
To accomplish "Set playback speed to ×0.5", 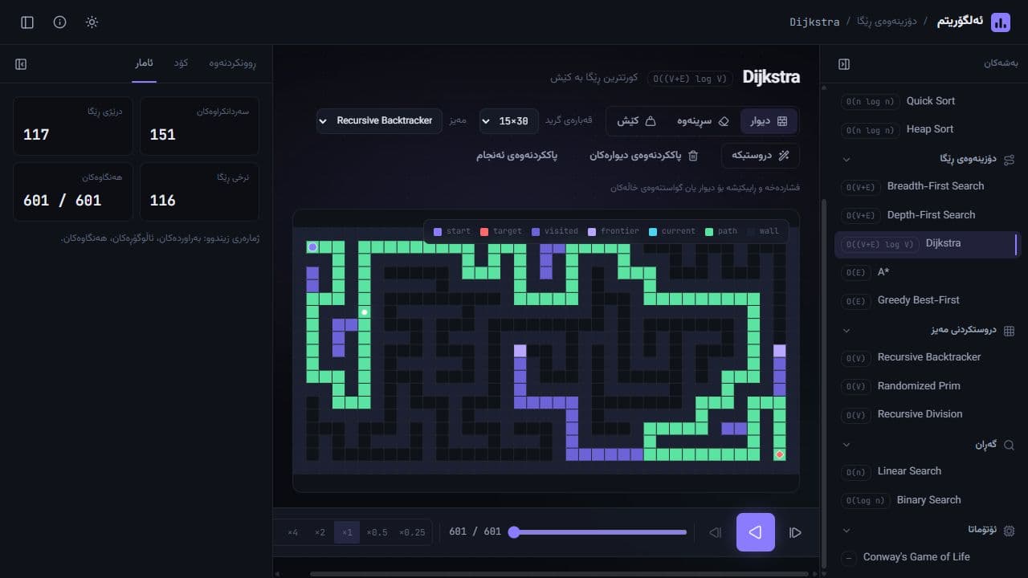I will pyautogui.click(x=377, y=532).
